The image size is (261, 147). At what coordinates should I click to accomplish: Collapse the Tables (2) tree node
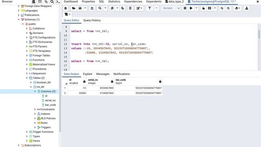27,78
